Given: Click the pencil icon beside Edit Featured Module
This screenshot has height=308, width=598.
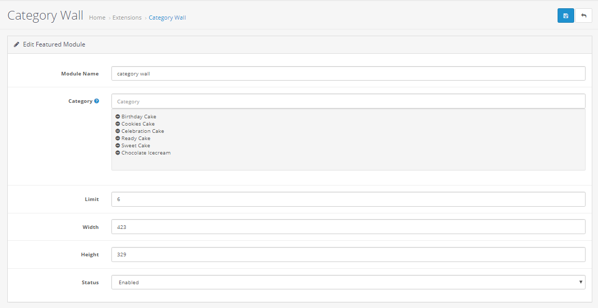Looking at the screenshot, I should click(x=17, y=44).
